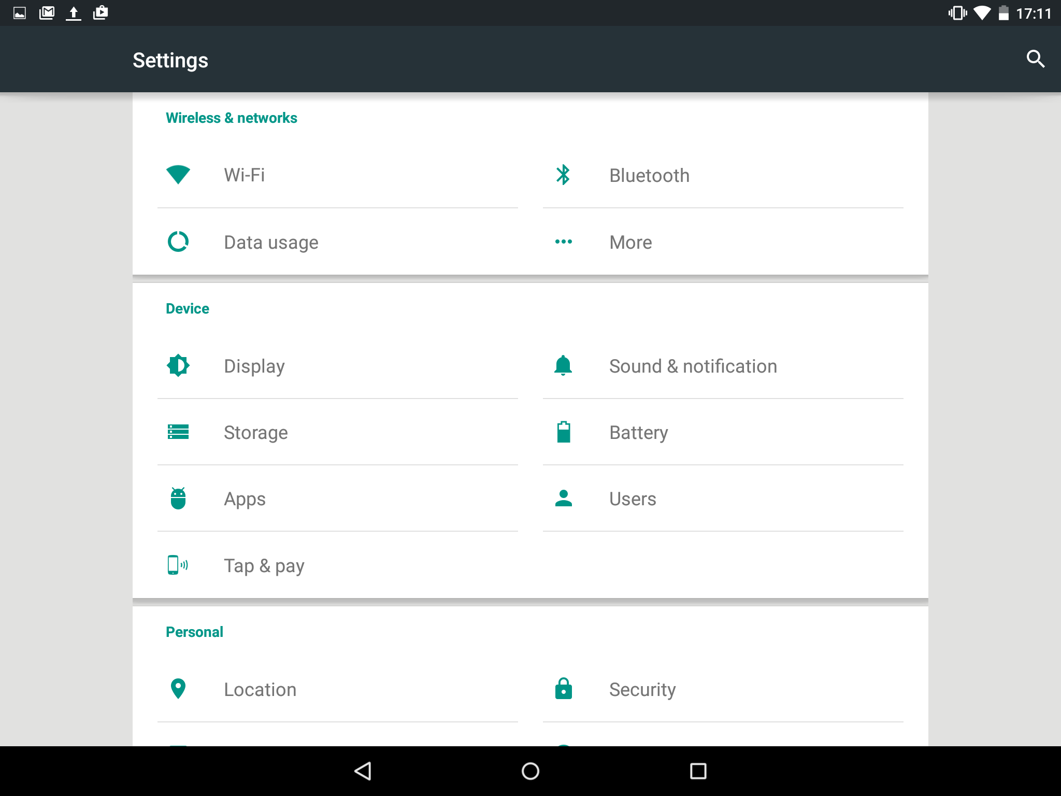The image size is (1061, 796).
Task: Tap the Apps android robot icon
Action: (x=178, y=499)
